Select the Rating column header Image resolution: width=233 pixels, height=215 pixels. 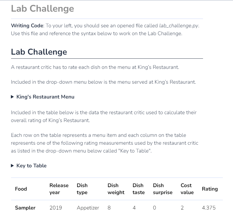210,189
